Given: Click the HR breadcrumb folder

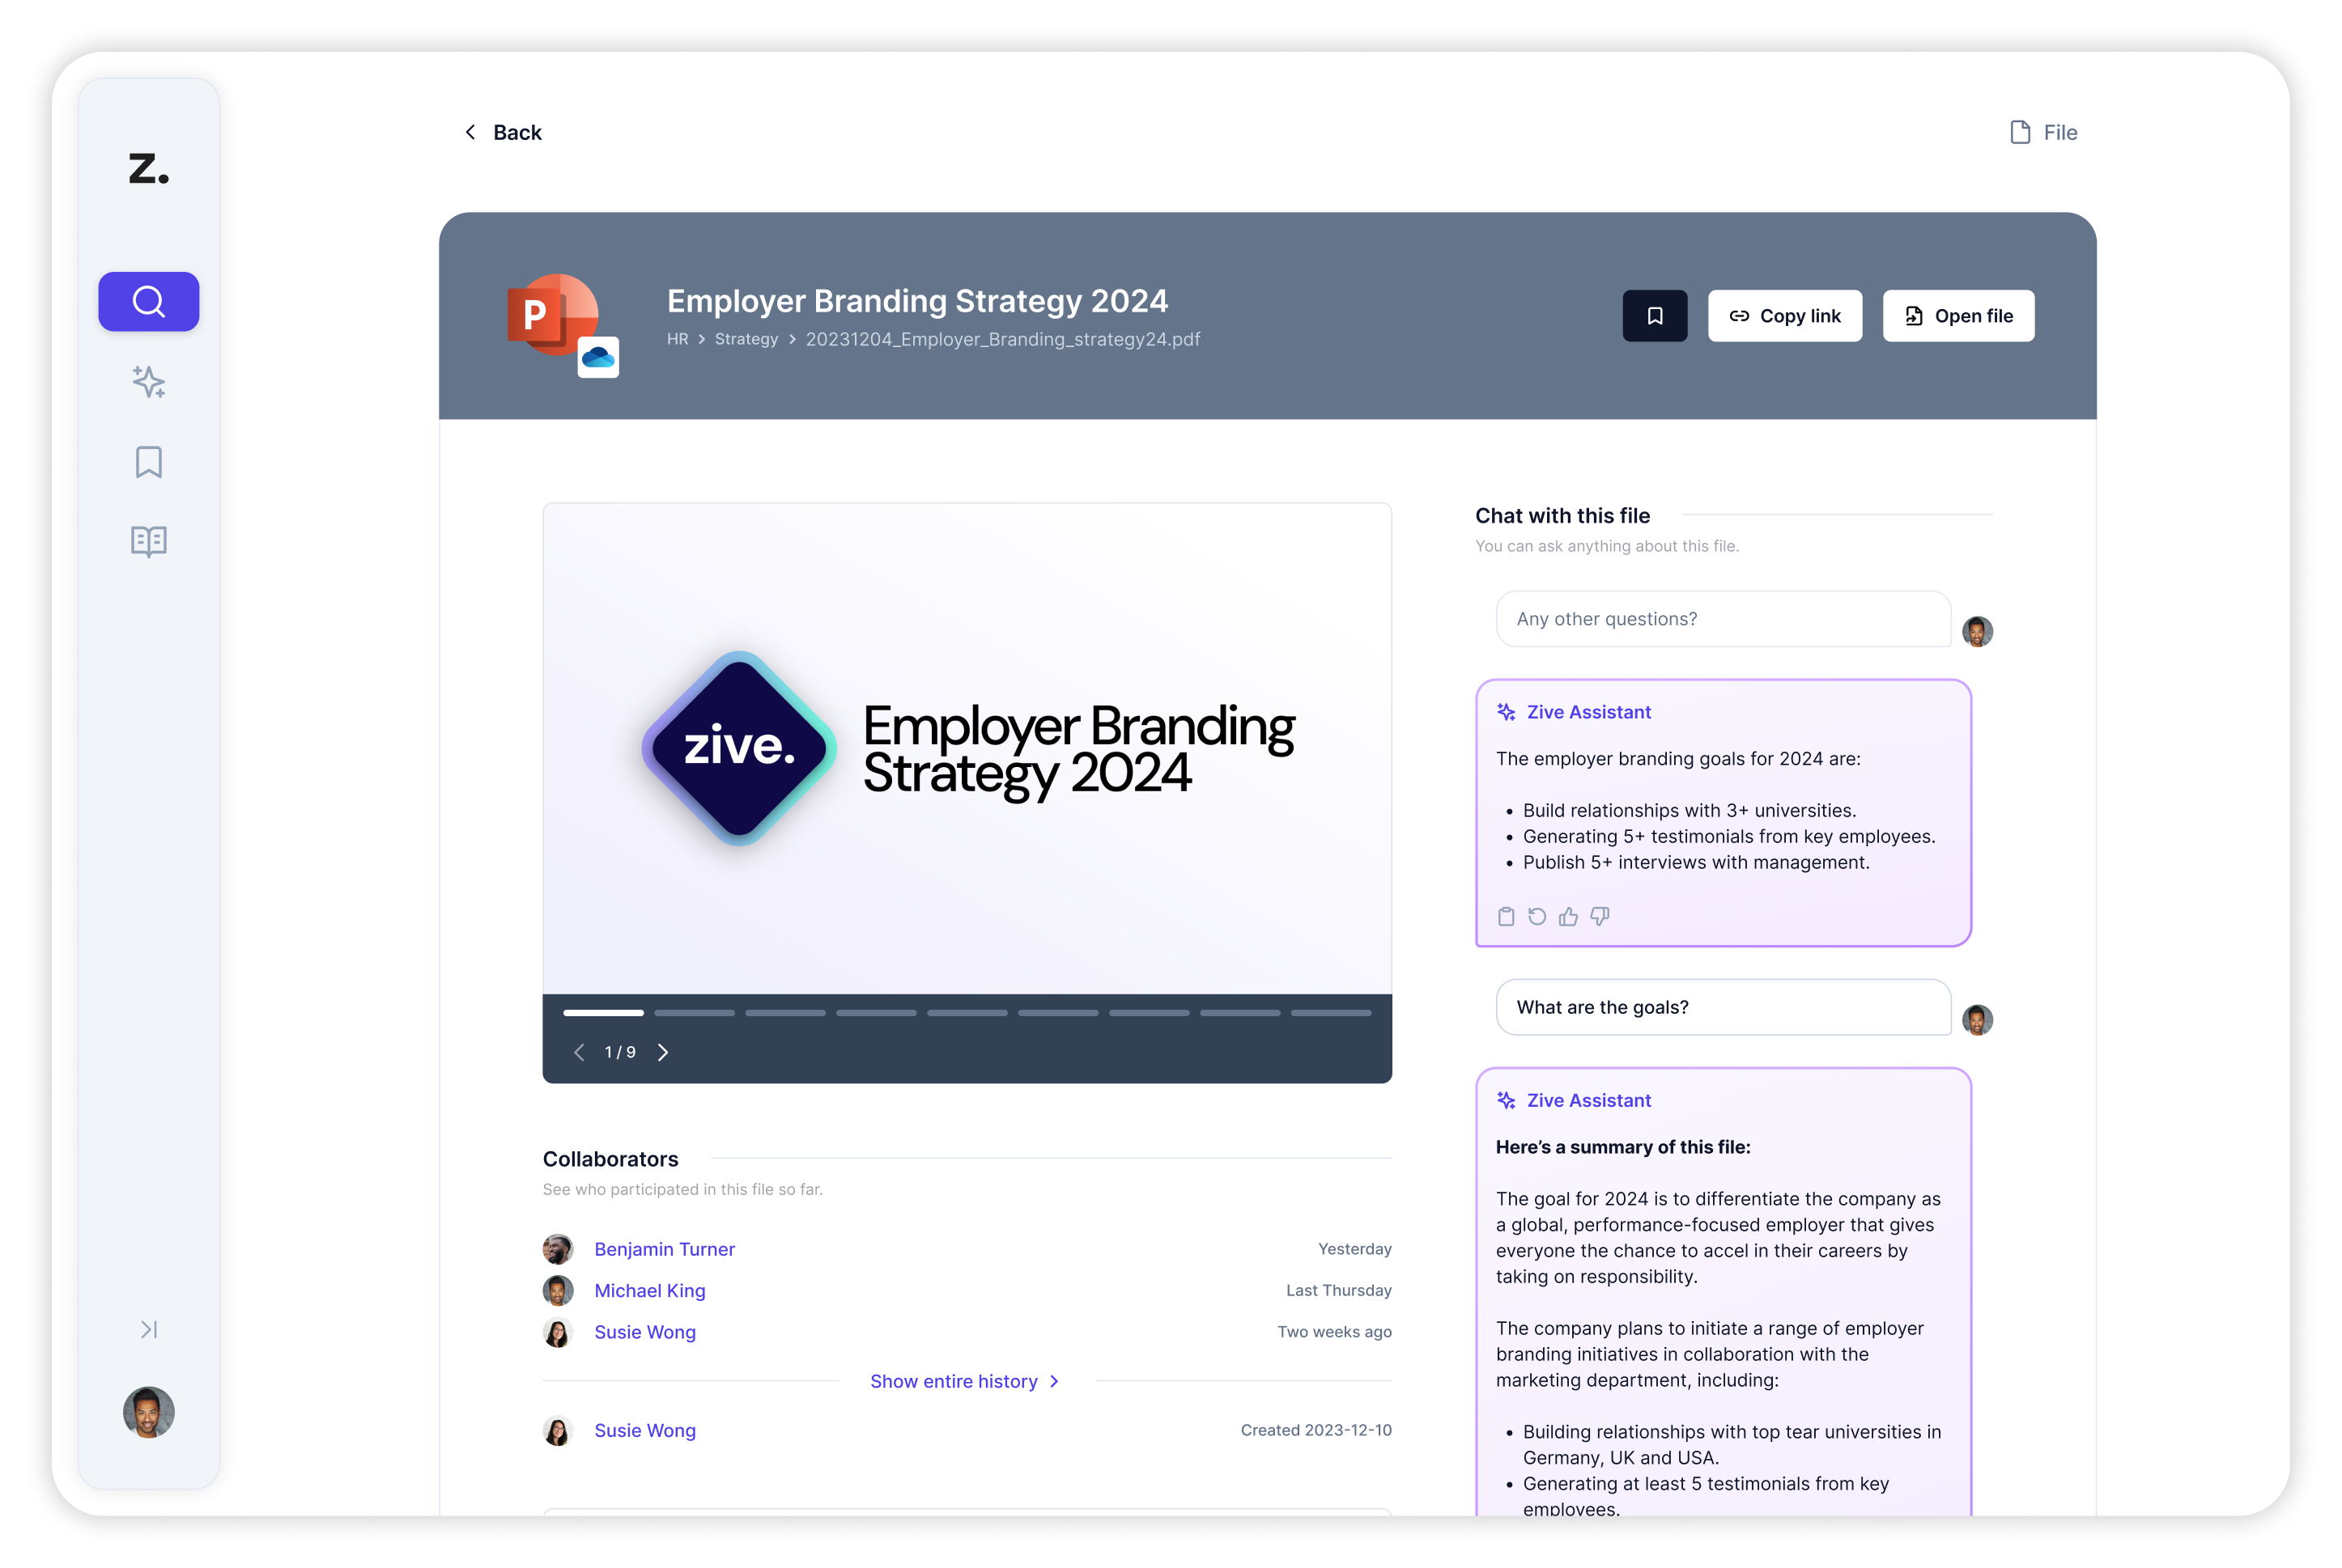Looking at the screenshot, I should (x=678, y=339).
